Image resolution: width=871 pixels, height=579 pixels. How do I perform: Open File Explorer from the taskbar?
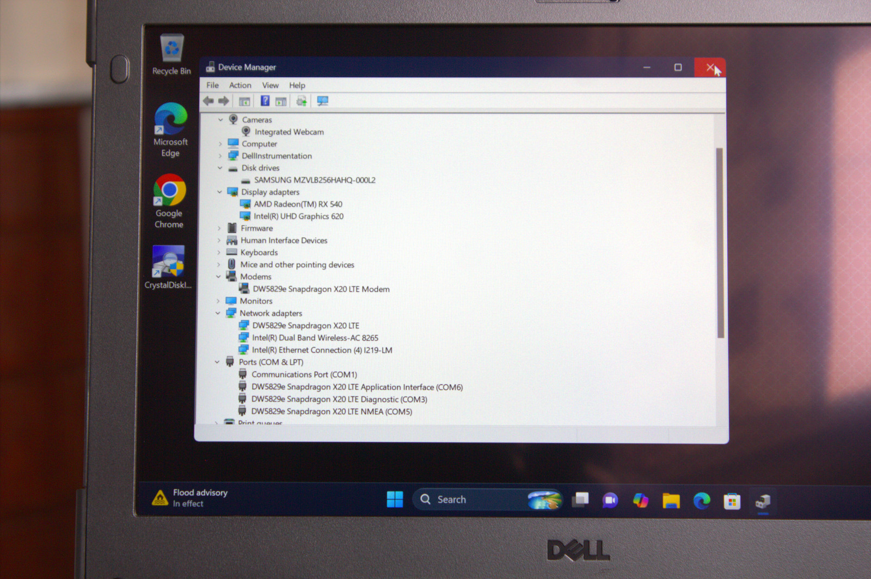671,501
